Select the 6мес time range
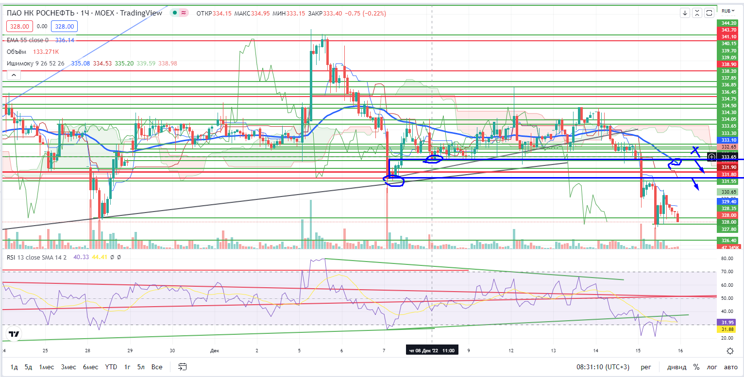744x377 pixels. pos(91,367)
